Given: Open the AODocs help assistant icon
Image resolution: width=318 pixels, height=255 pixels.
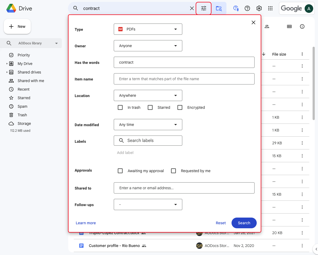Looking at the screenshot, I should click(236, 8).
